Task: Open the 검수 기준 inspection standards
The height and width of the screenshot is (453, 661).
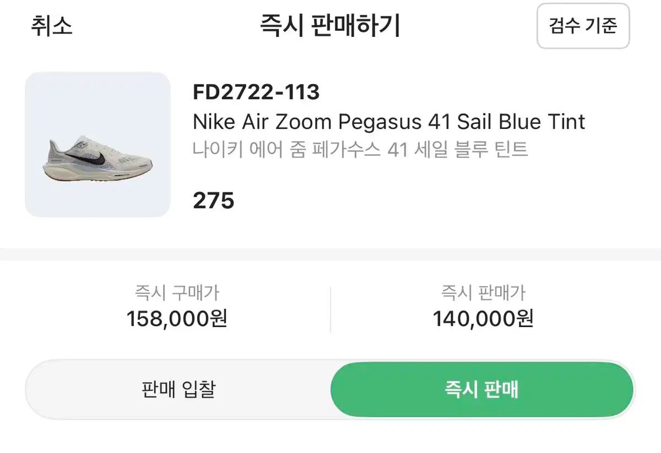Action: 583,26
